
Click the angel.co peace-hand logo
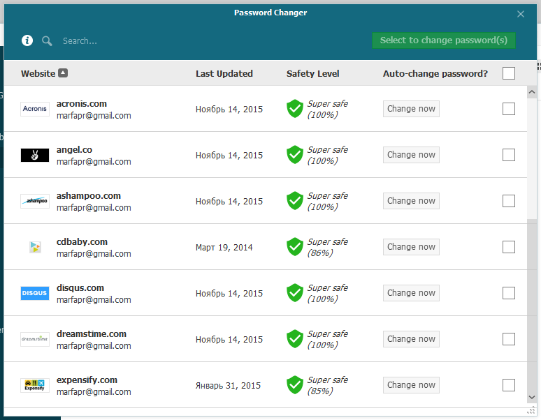pyautogui.click(x=35, y=156)
